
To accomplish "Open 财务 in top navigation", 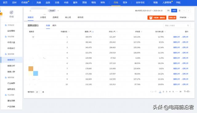I will pyautogui.click(x=103, y=2).
